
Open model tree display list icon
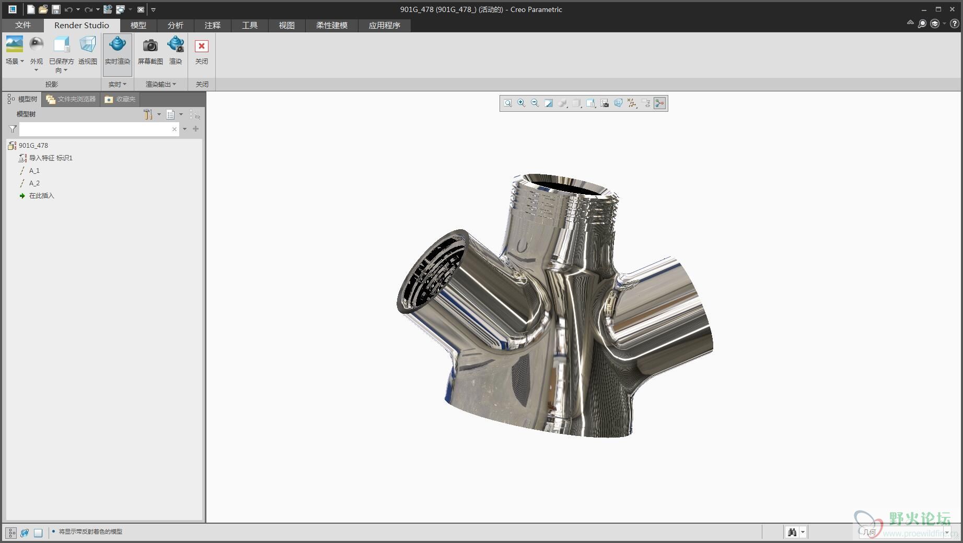click(x=170, y=114)
